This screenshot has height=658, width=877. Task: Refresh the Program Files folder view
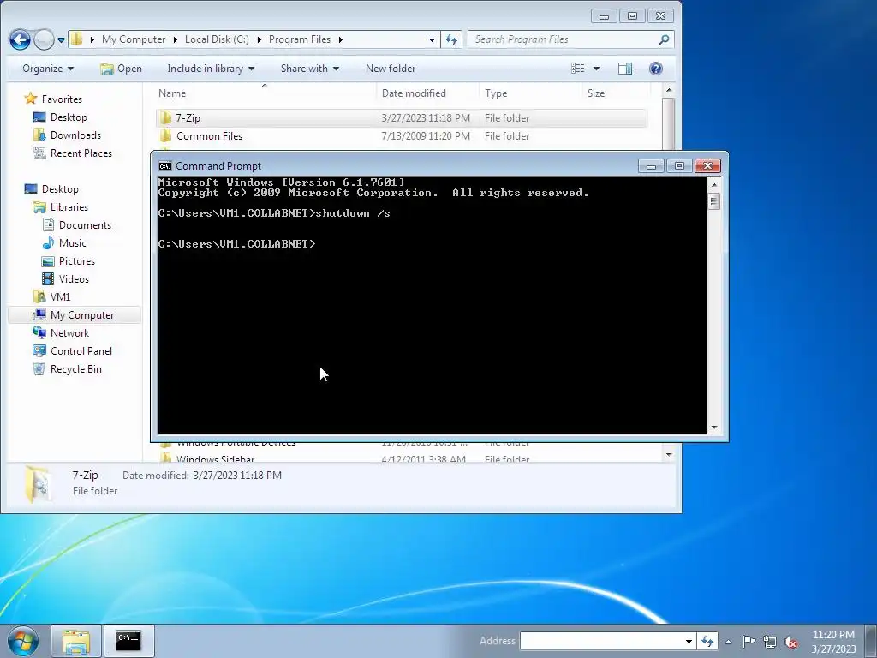coord(451,39)
